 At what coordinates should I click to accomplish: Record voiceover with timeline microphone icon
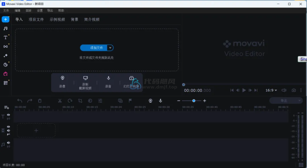point(161,101)
